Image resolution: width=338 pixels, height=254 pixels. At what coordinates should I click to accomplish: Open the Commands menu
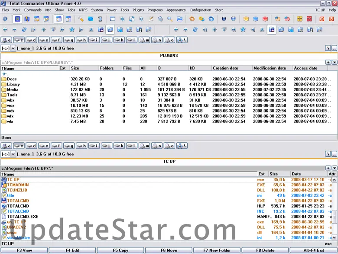coord(33,10)
